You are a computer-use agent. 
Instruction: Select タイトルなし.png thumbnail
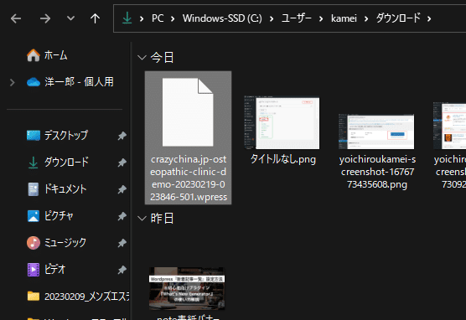[282, 122]
